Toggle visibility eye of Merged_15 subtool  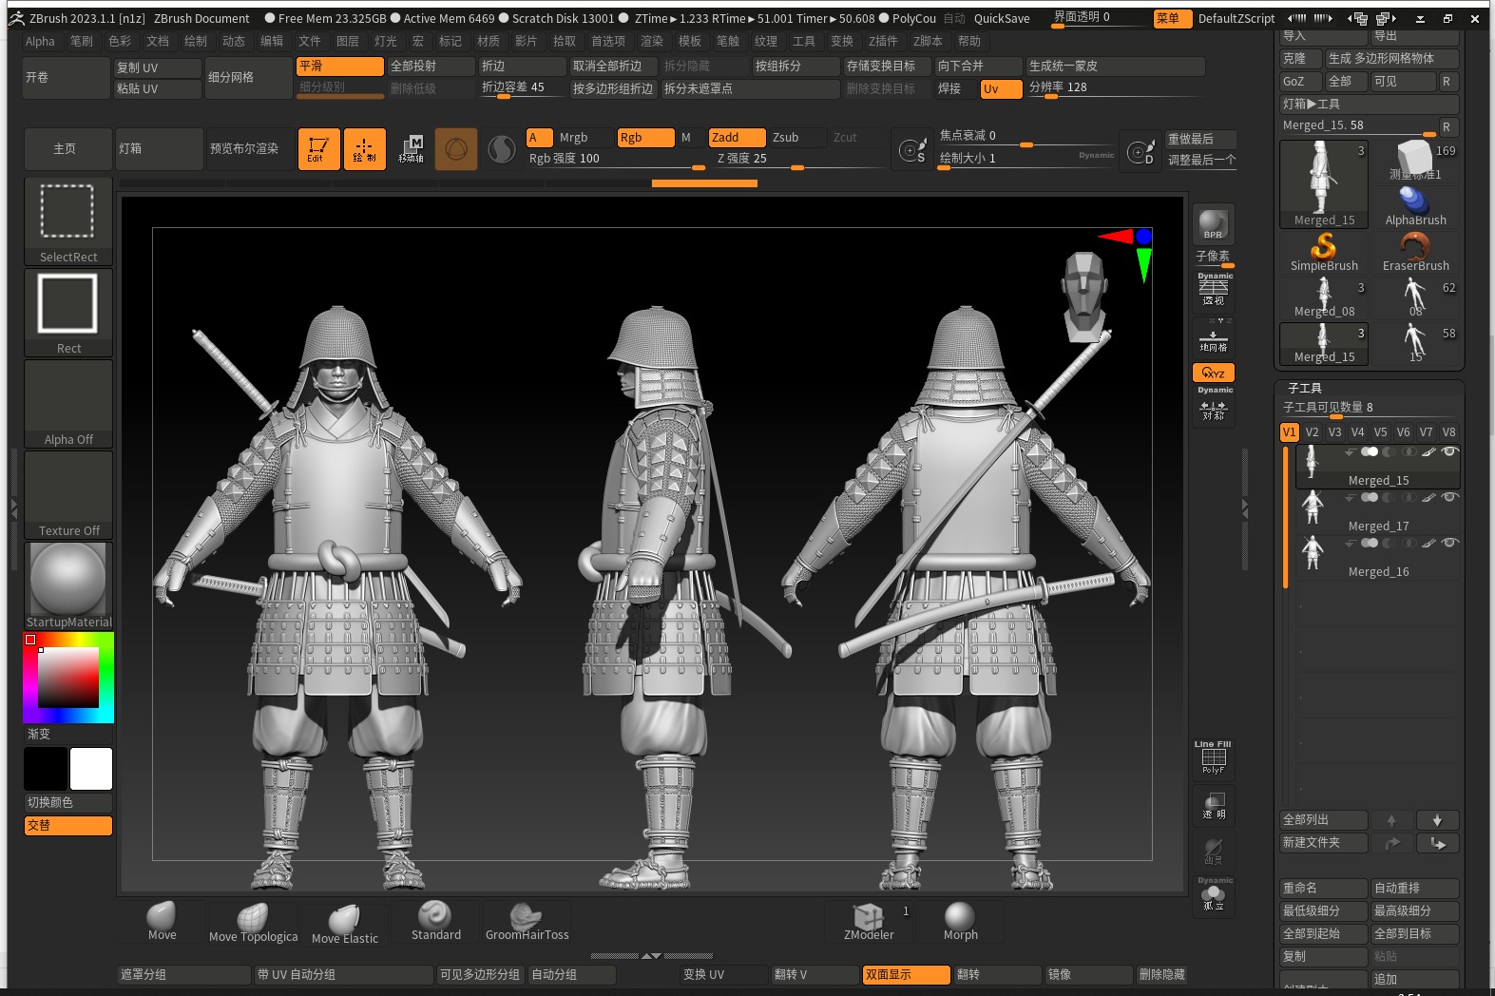[1449, 451]
